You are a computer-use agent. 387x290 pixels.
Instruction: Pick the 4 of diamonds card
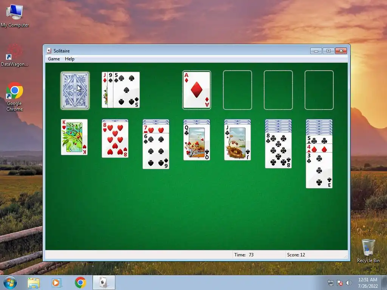[319, 148]
